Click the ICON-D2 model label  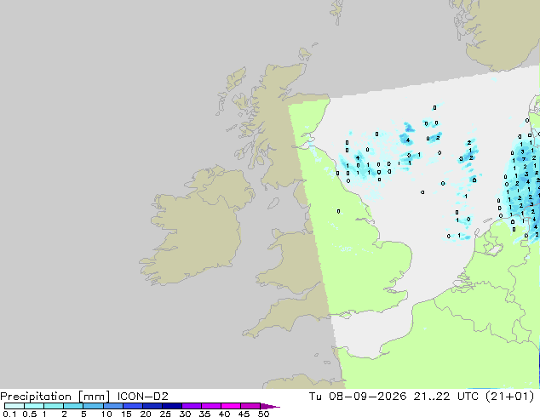(x=142, y=397)
